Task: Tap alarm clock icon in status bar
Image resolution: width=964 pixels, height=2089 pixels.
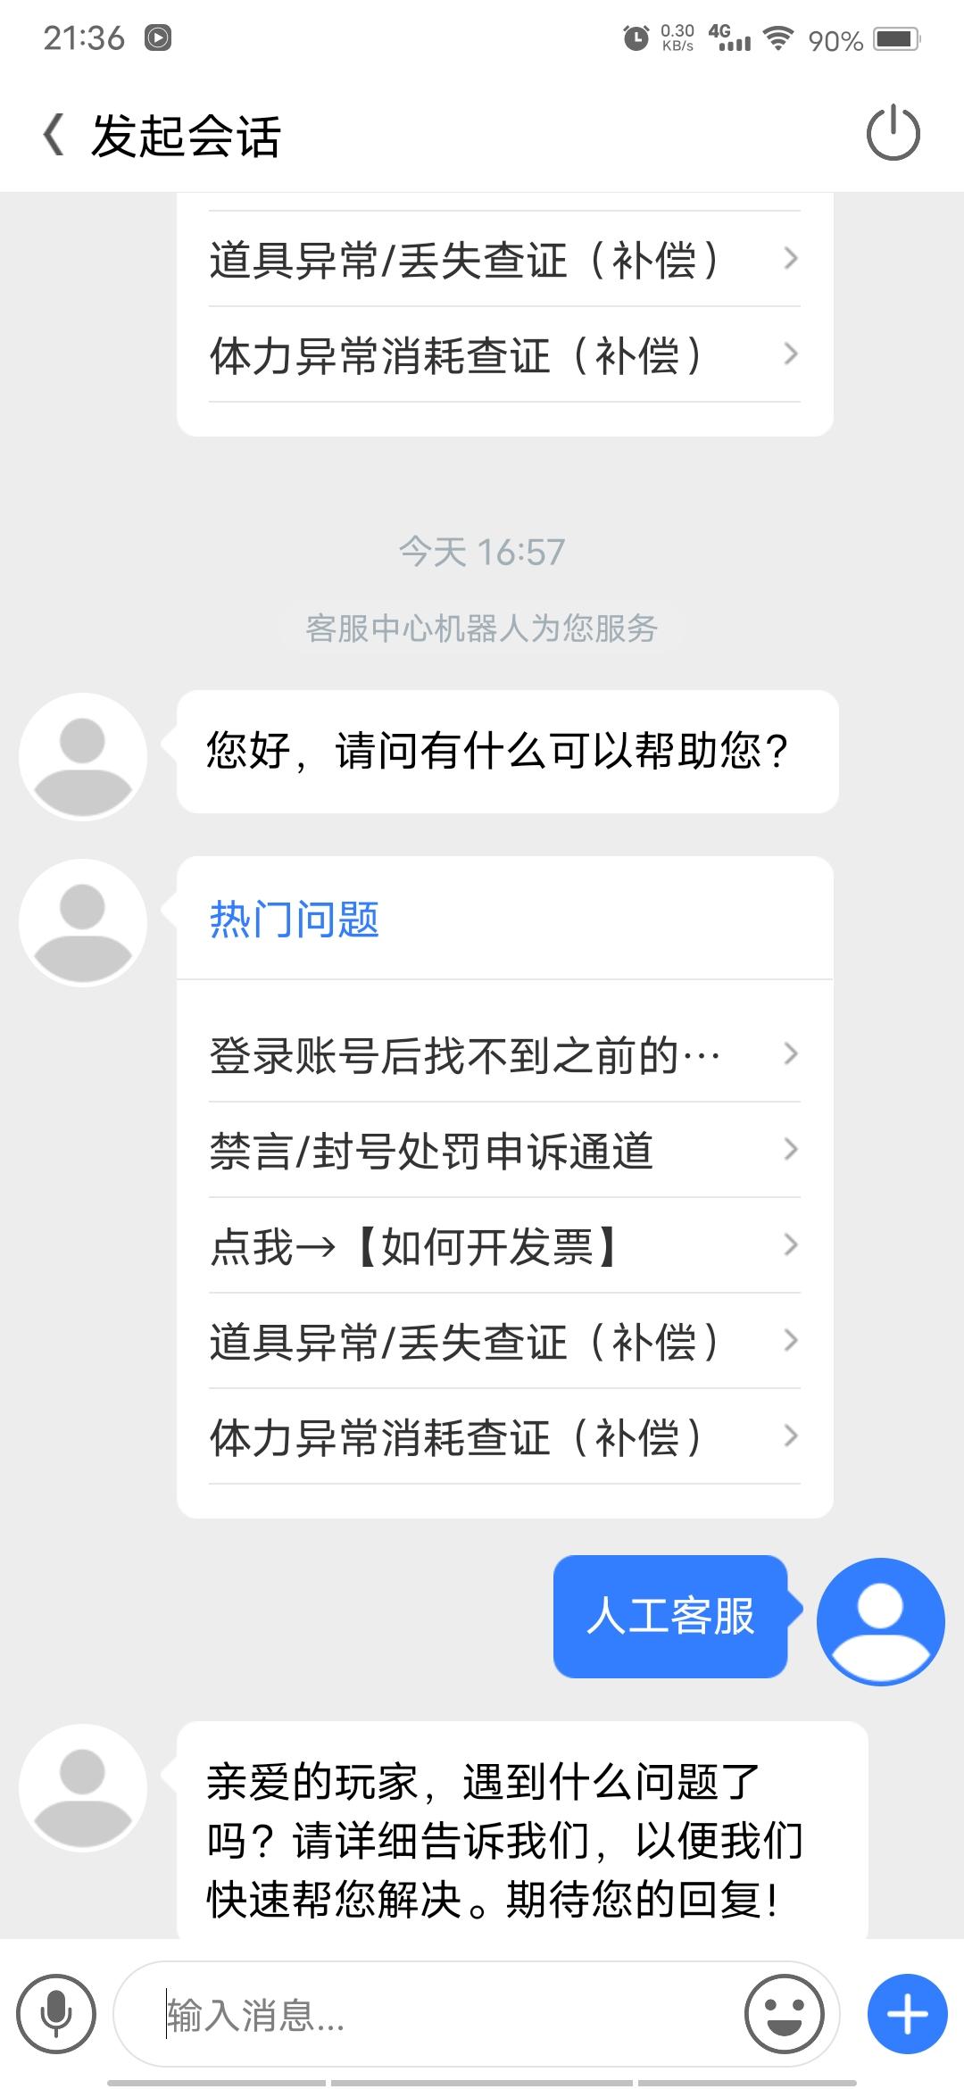Action: pos(636,38)
